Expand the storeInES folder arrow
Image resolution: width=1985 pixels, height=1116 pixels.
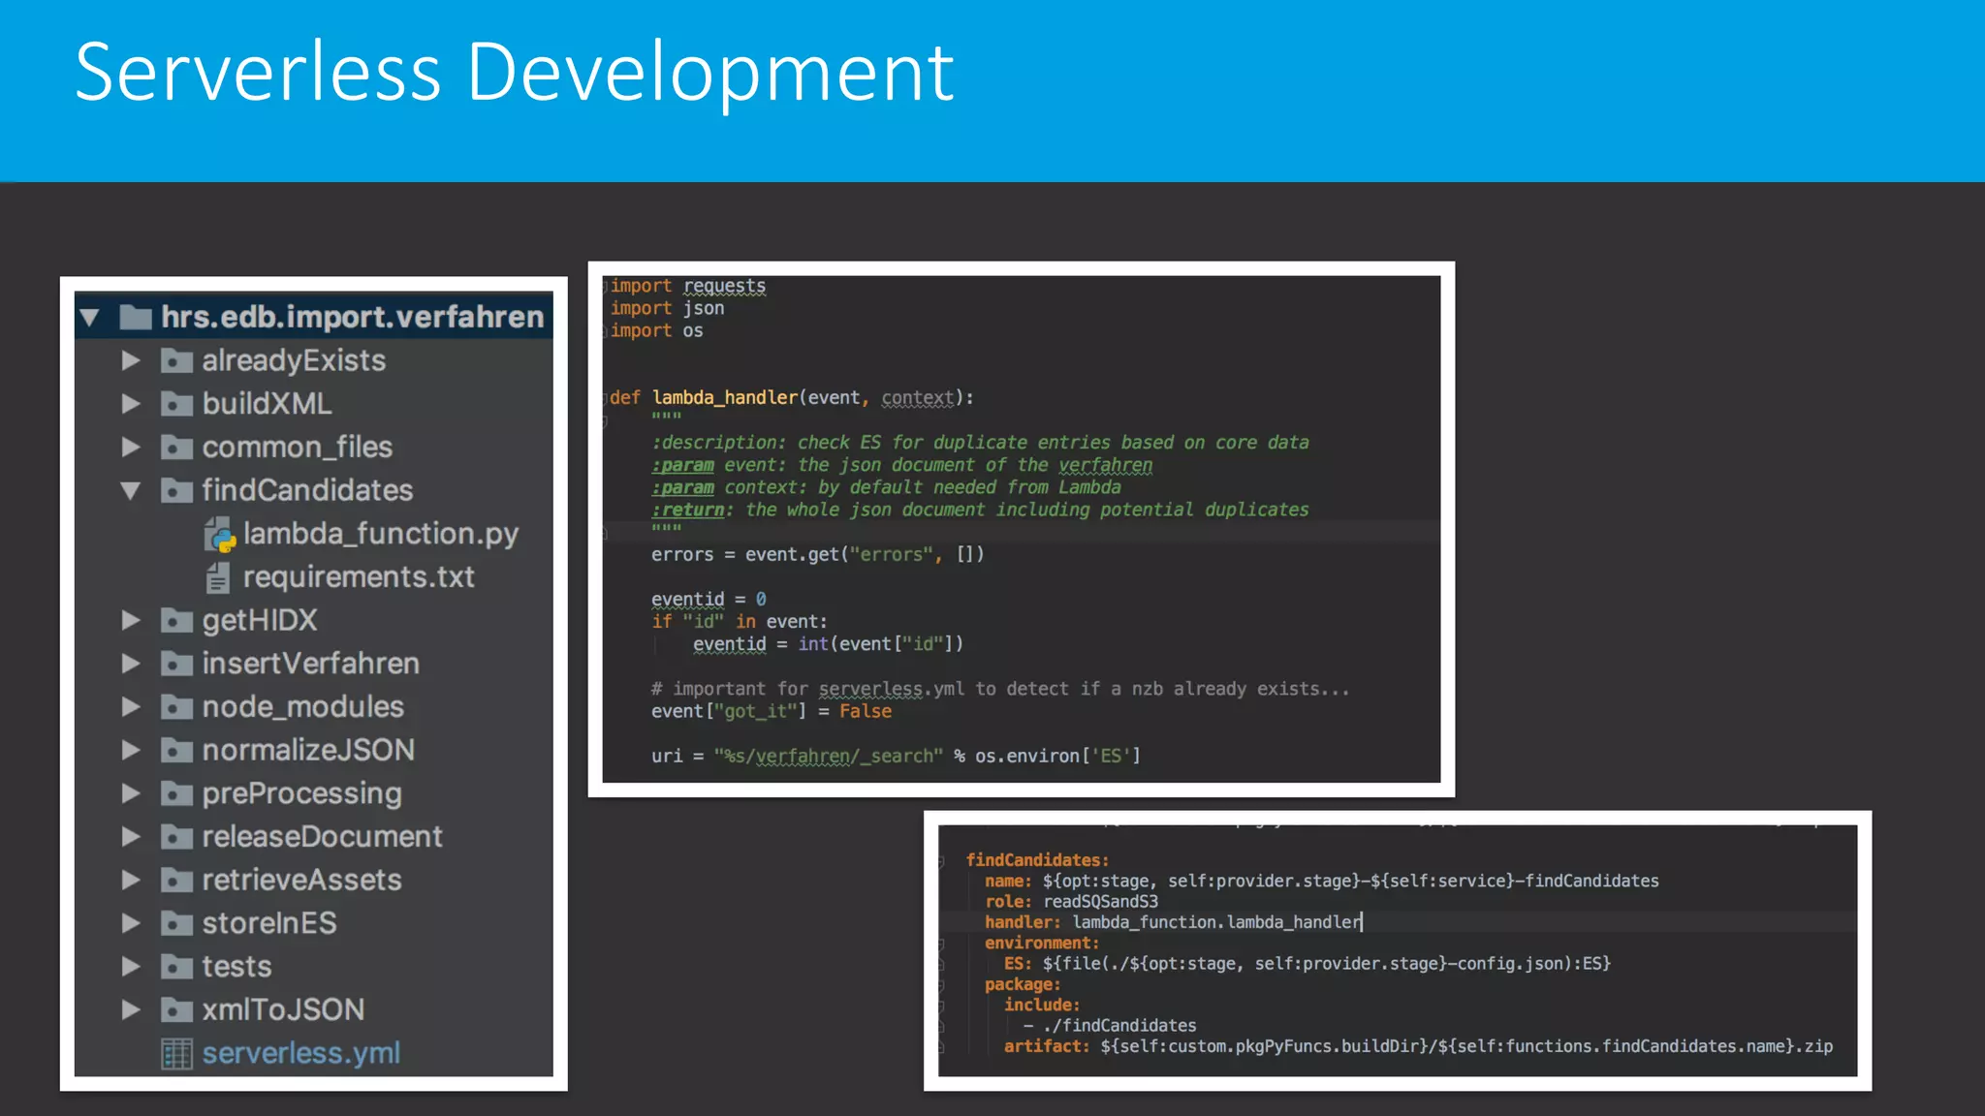point(131,923)
